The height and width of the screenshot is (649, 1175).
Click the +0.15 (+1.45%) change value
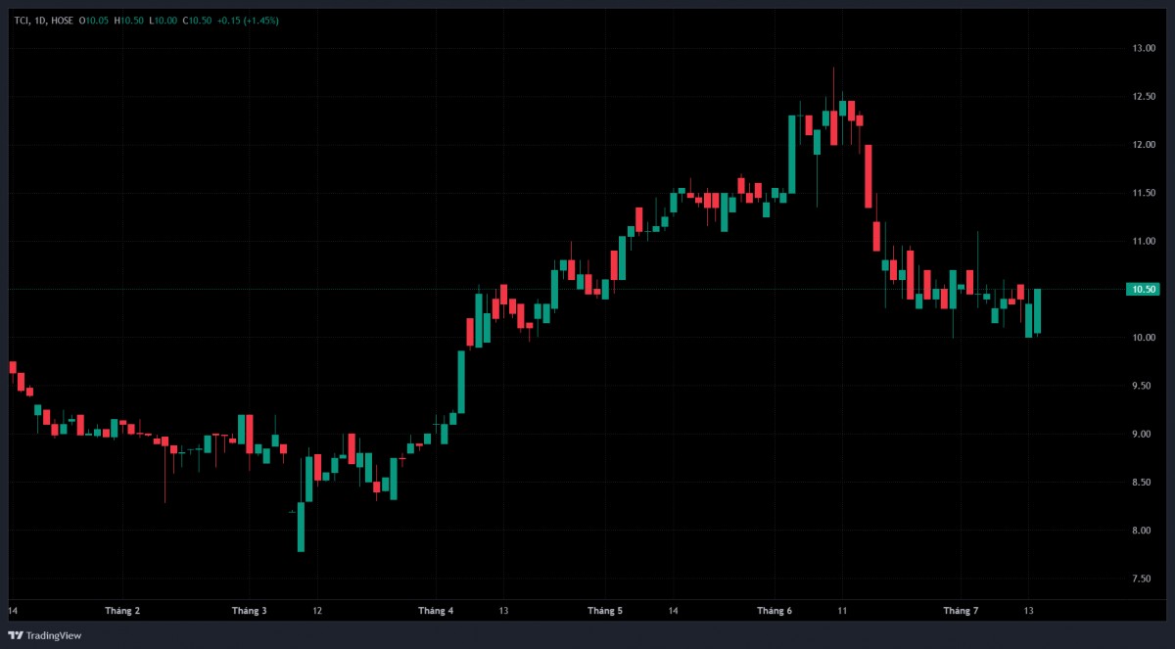point(248,20)
